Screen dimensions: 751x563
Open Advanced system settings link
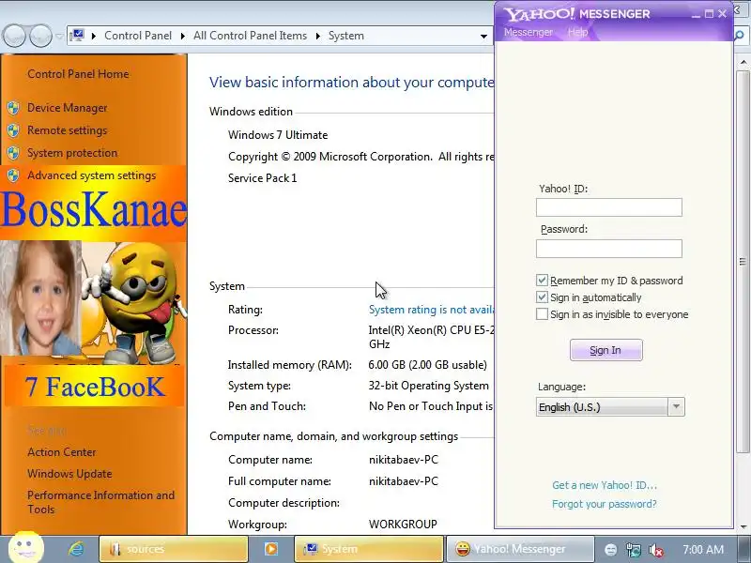point(91,175)
